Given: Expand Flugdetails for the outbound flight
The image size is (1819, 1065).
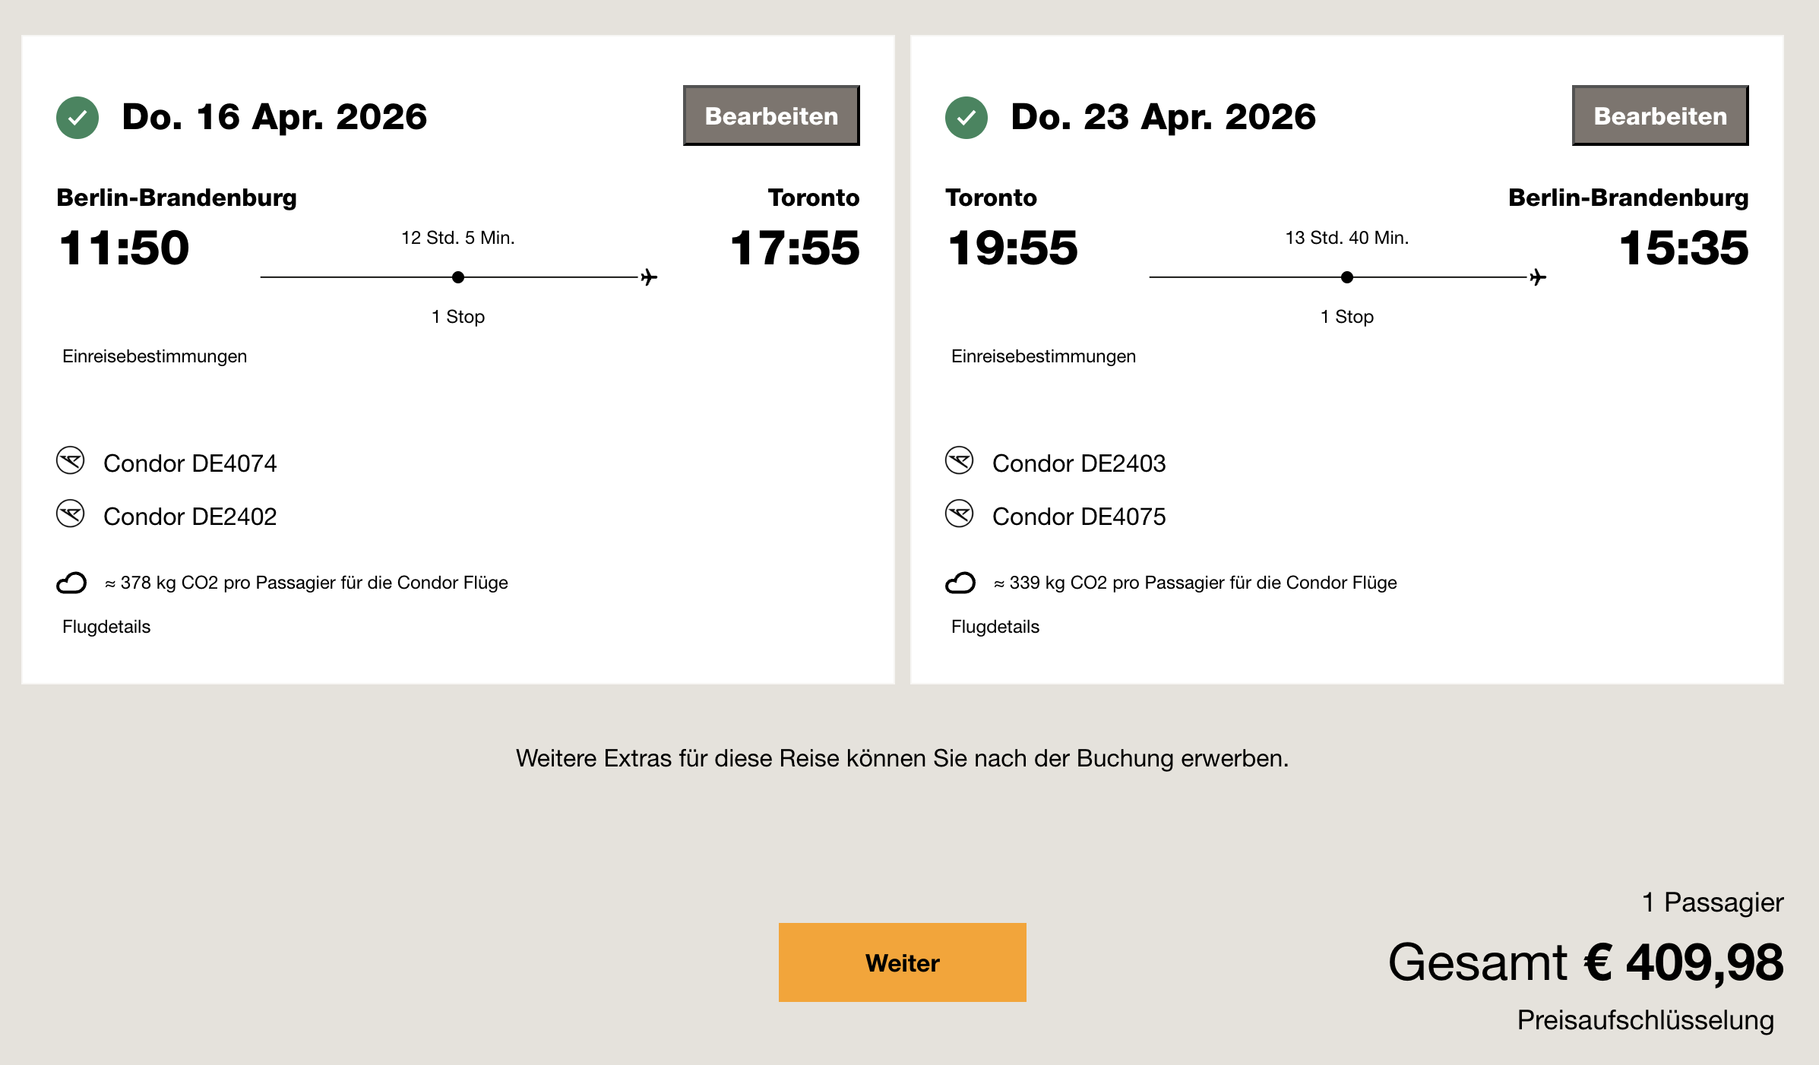Looking at the screenshot, I should click(106, 627).
